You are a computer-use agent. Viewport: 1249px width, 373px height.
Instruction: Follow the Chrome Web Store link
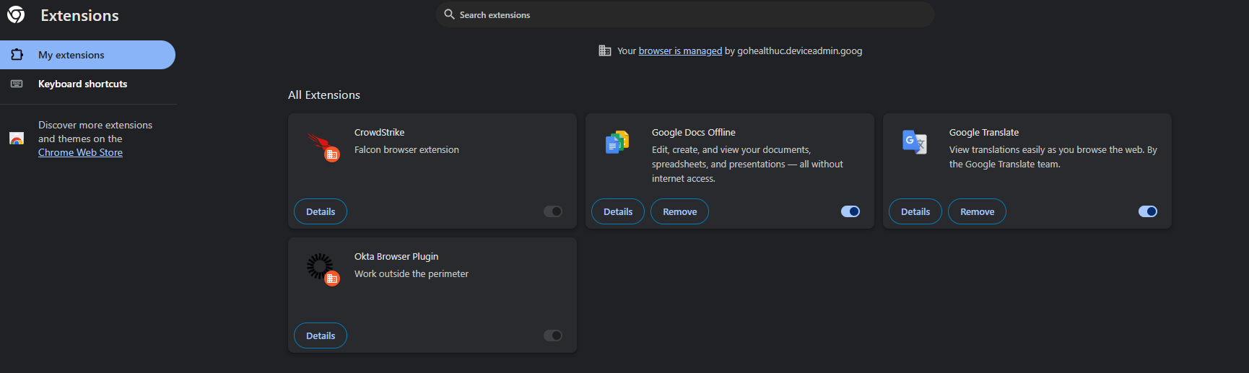point(80,152)
